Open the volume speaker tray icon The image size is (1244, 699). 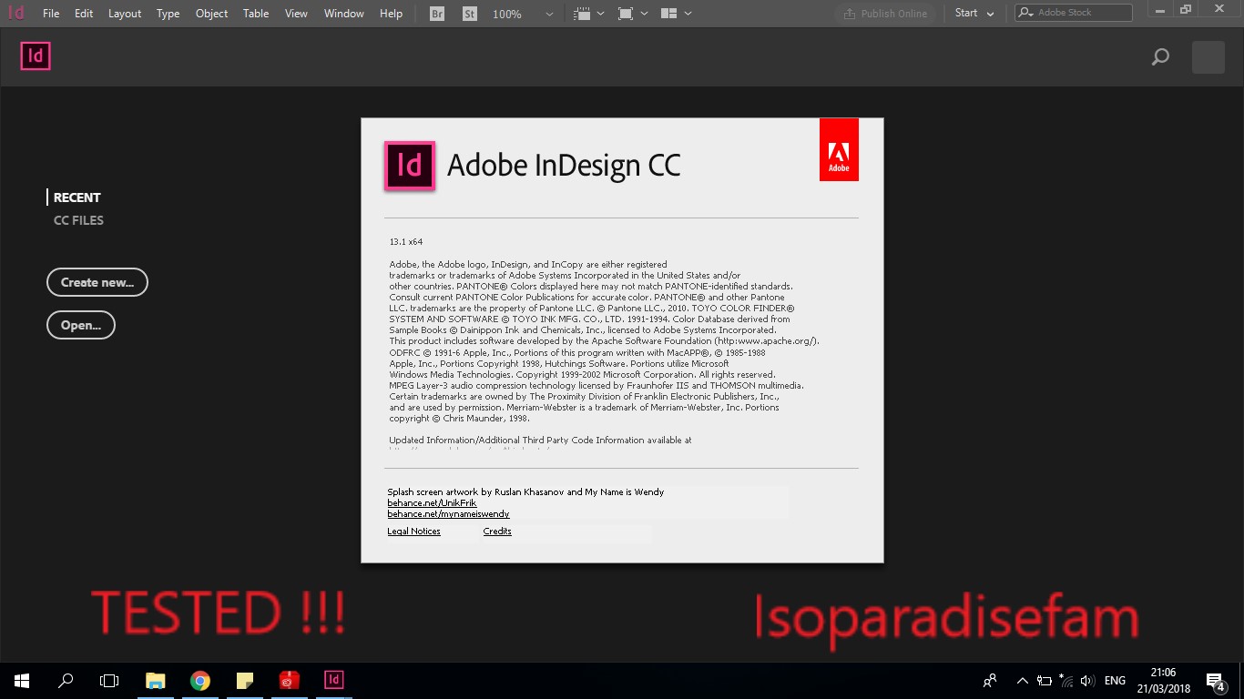1086,680
